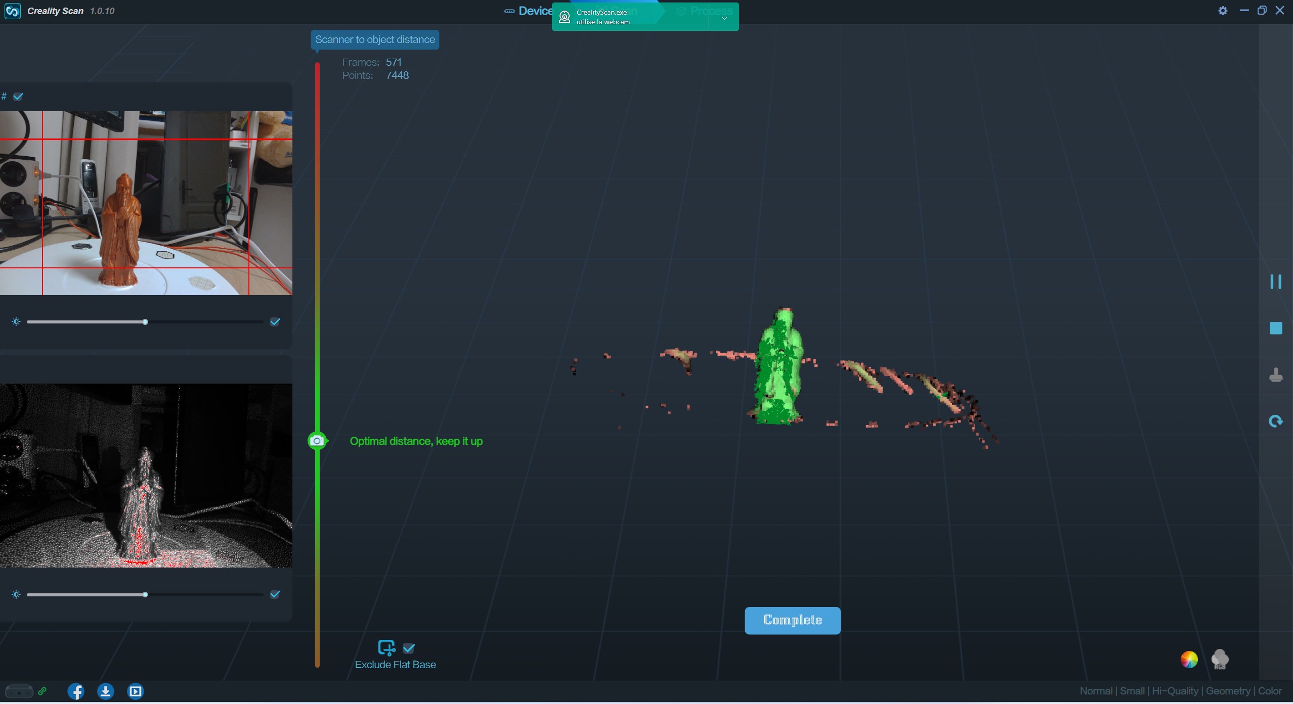Toggle auto brightness checkbox for IR camera
This screenshot has height=704, width=1293.
275,594
